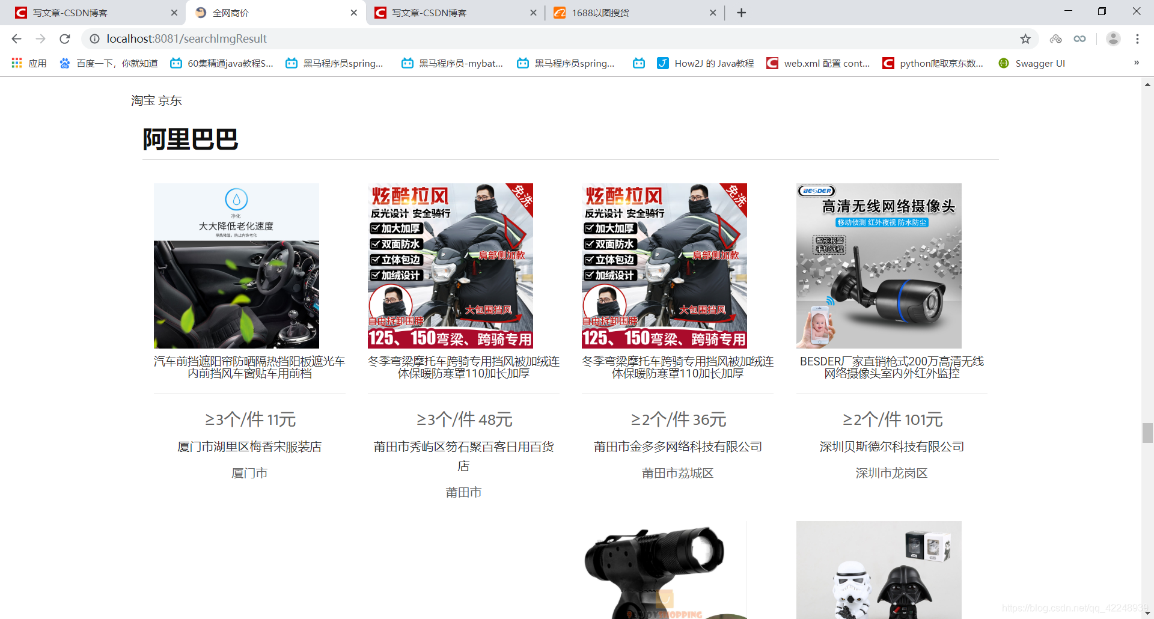Click the price ≥2个/件 36元
Screen dimensions: 1154x619
(x=678, y=419)
